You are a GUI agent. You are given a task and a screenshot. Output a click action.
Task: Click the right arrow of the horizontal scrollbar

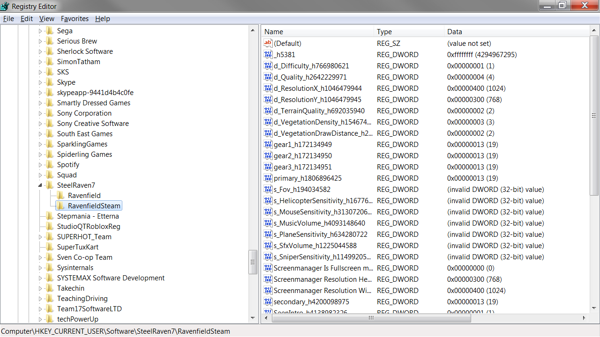point(585,318)
